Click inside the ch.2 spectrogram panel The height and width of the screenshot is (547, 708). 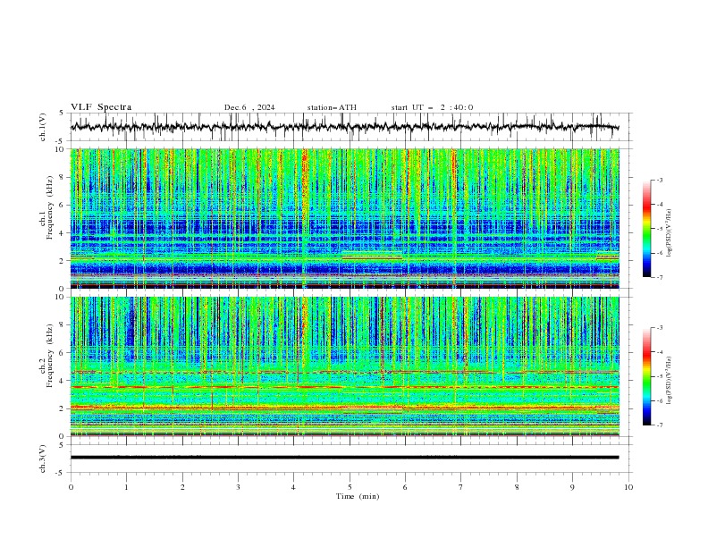[344, 366]
